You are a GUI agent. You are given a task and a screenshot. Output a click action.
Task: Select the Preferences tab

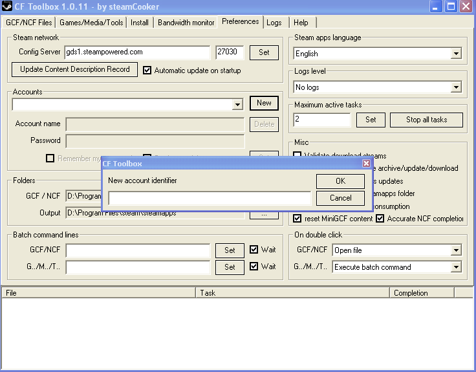pyautogui.click(x=240, y=21)
